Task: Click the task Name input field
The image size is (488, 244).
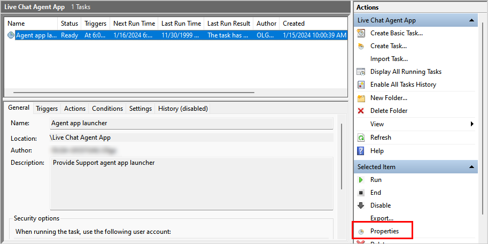Action: click(191, 123)
